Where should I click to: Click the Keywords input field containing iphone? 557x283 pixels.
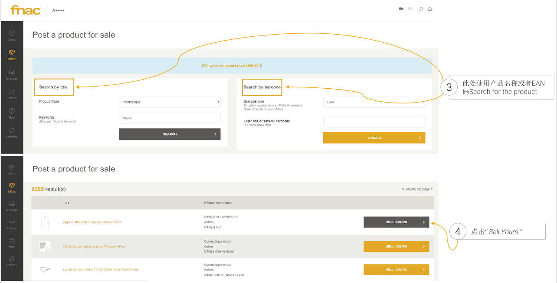[170, 118]
